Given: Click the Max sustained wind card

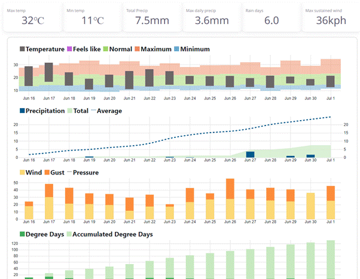Looking at the screenshot, I should [328, 16].
